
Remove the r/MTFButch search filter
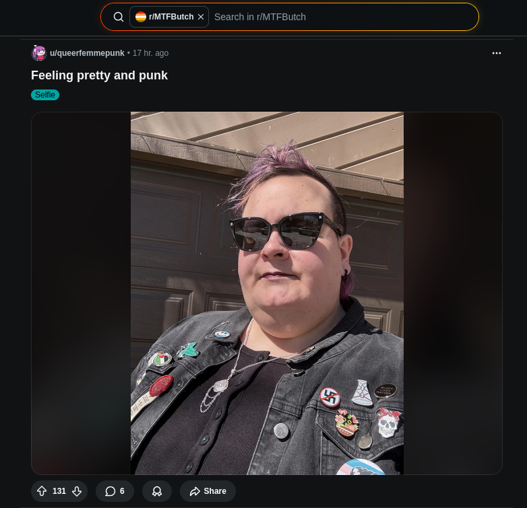(x=201, y=17)
